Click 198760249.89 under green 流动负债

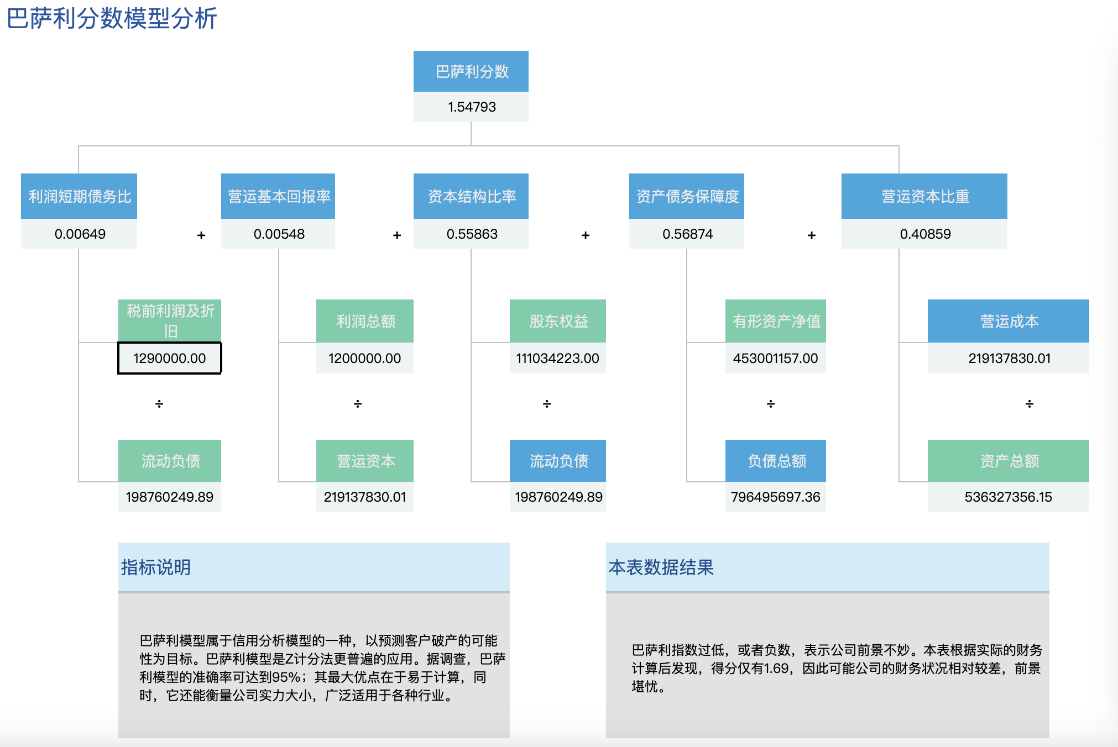point(170,497)
